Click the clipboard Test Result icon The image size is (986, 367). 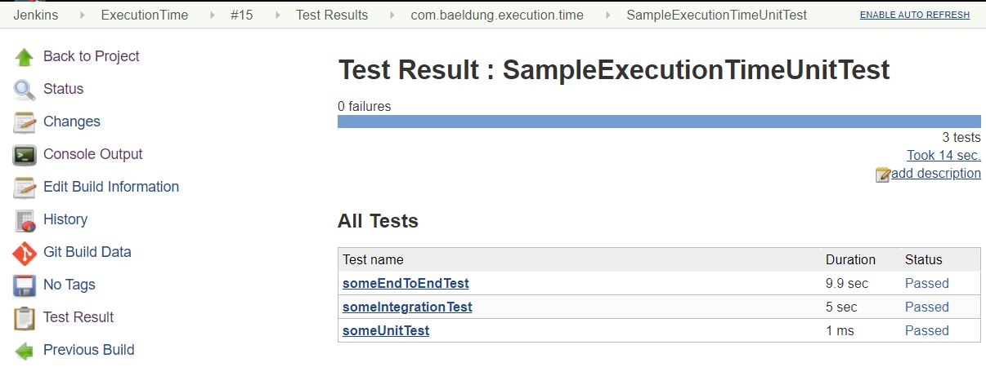25,318
